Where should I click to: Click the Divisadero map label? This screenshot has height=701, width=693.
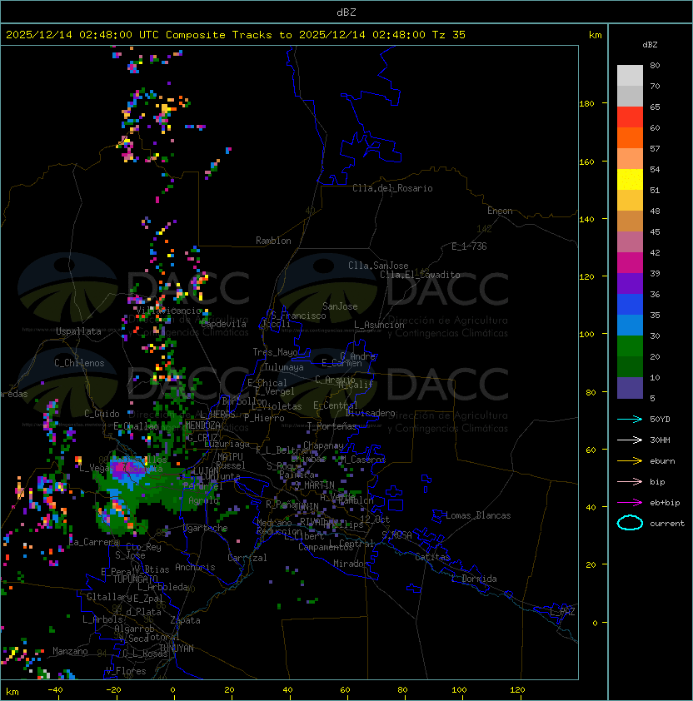click(370, 413)
